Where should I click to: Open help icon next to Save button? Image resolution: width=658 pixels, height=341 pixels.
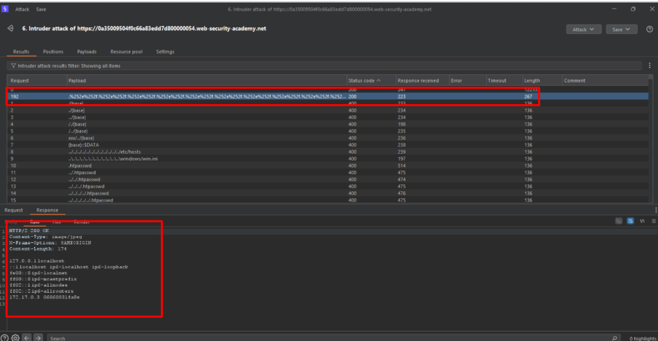(648, 29)
